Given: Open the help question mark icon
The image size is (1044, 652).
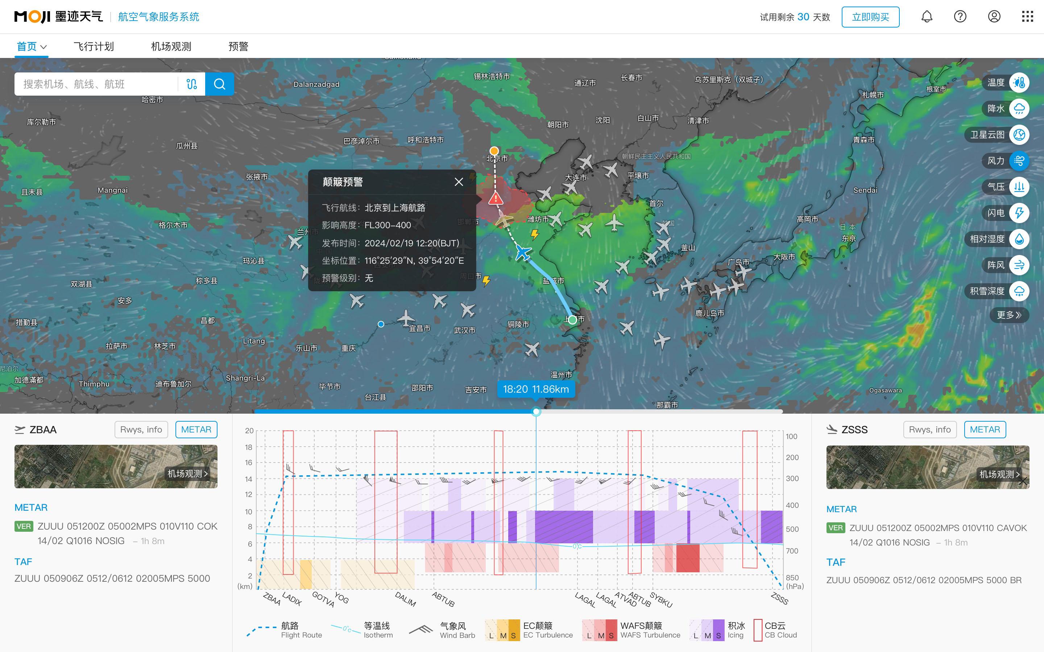Looking at the screenshot, I should point(960,17).
